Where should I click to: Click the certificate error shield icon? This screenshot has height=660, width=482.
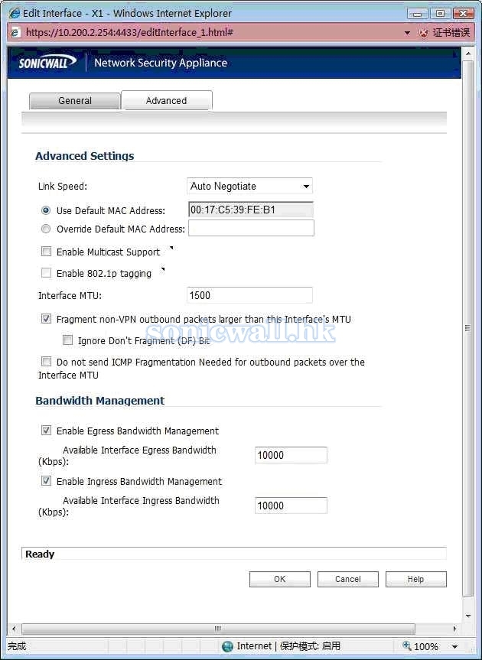[x=424, y=33]
